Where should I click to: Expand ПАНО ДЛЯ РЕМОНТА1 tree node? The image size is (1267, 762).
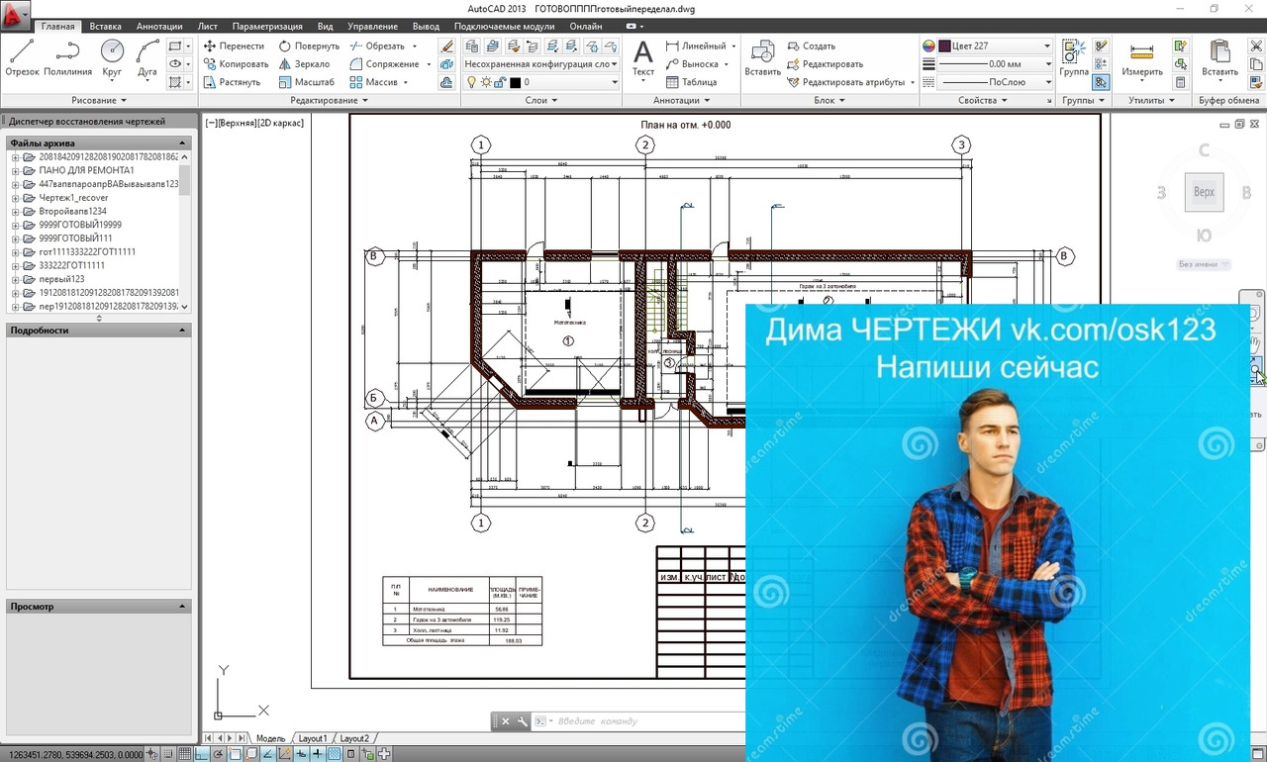tap(16, 170)
